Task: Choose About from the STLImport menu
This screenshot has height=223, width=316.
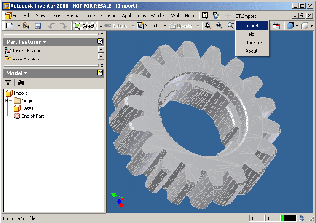Action: (x=252, y=51)
